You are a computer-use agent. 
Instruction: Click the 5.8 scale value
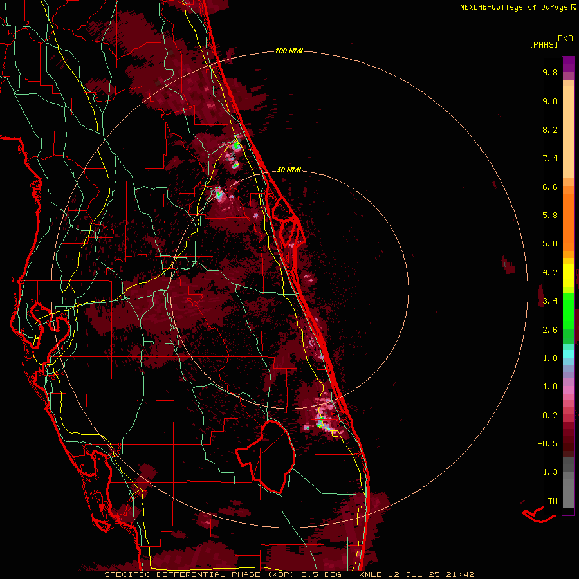click(550, 216)
